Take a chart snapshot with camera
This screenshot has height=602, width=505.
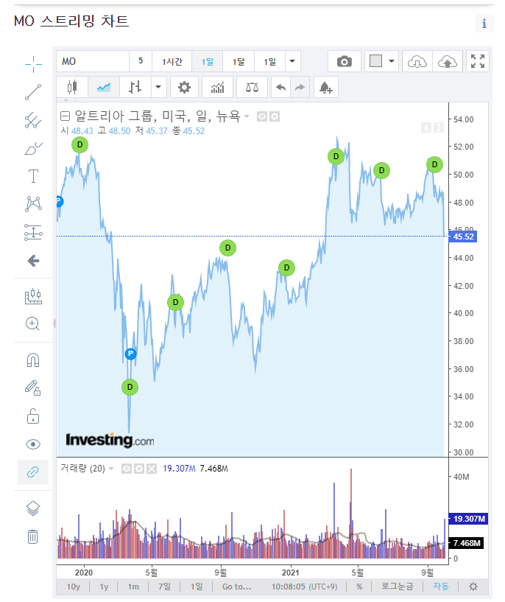(345, 61)
